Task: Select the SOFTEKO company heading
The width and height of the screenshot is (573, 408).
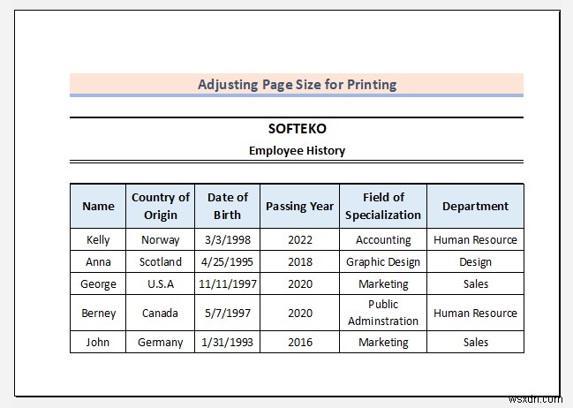Action: point(297,129)
